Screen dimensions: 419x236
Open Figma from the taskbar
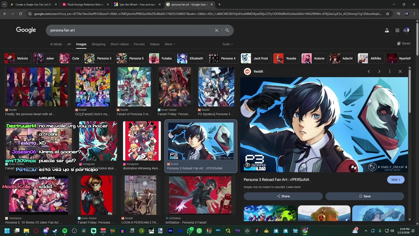click(257, 231)
